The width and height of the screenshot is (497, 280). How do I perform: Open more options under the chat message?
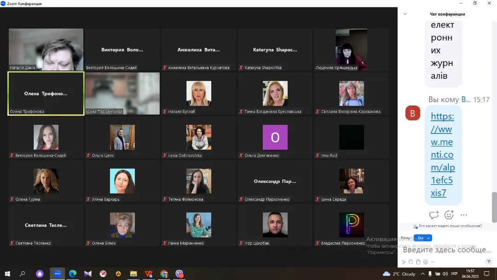point(463,215)
